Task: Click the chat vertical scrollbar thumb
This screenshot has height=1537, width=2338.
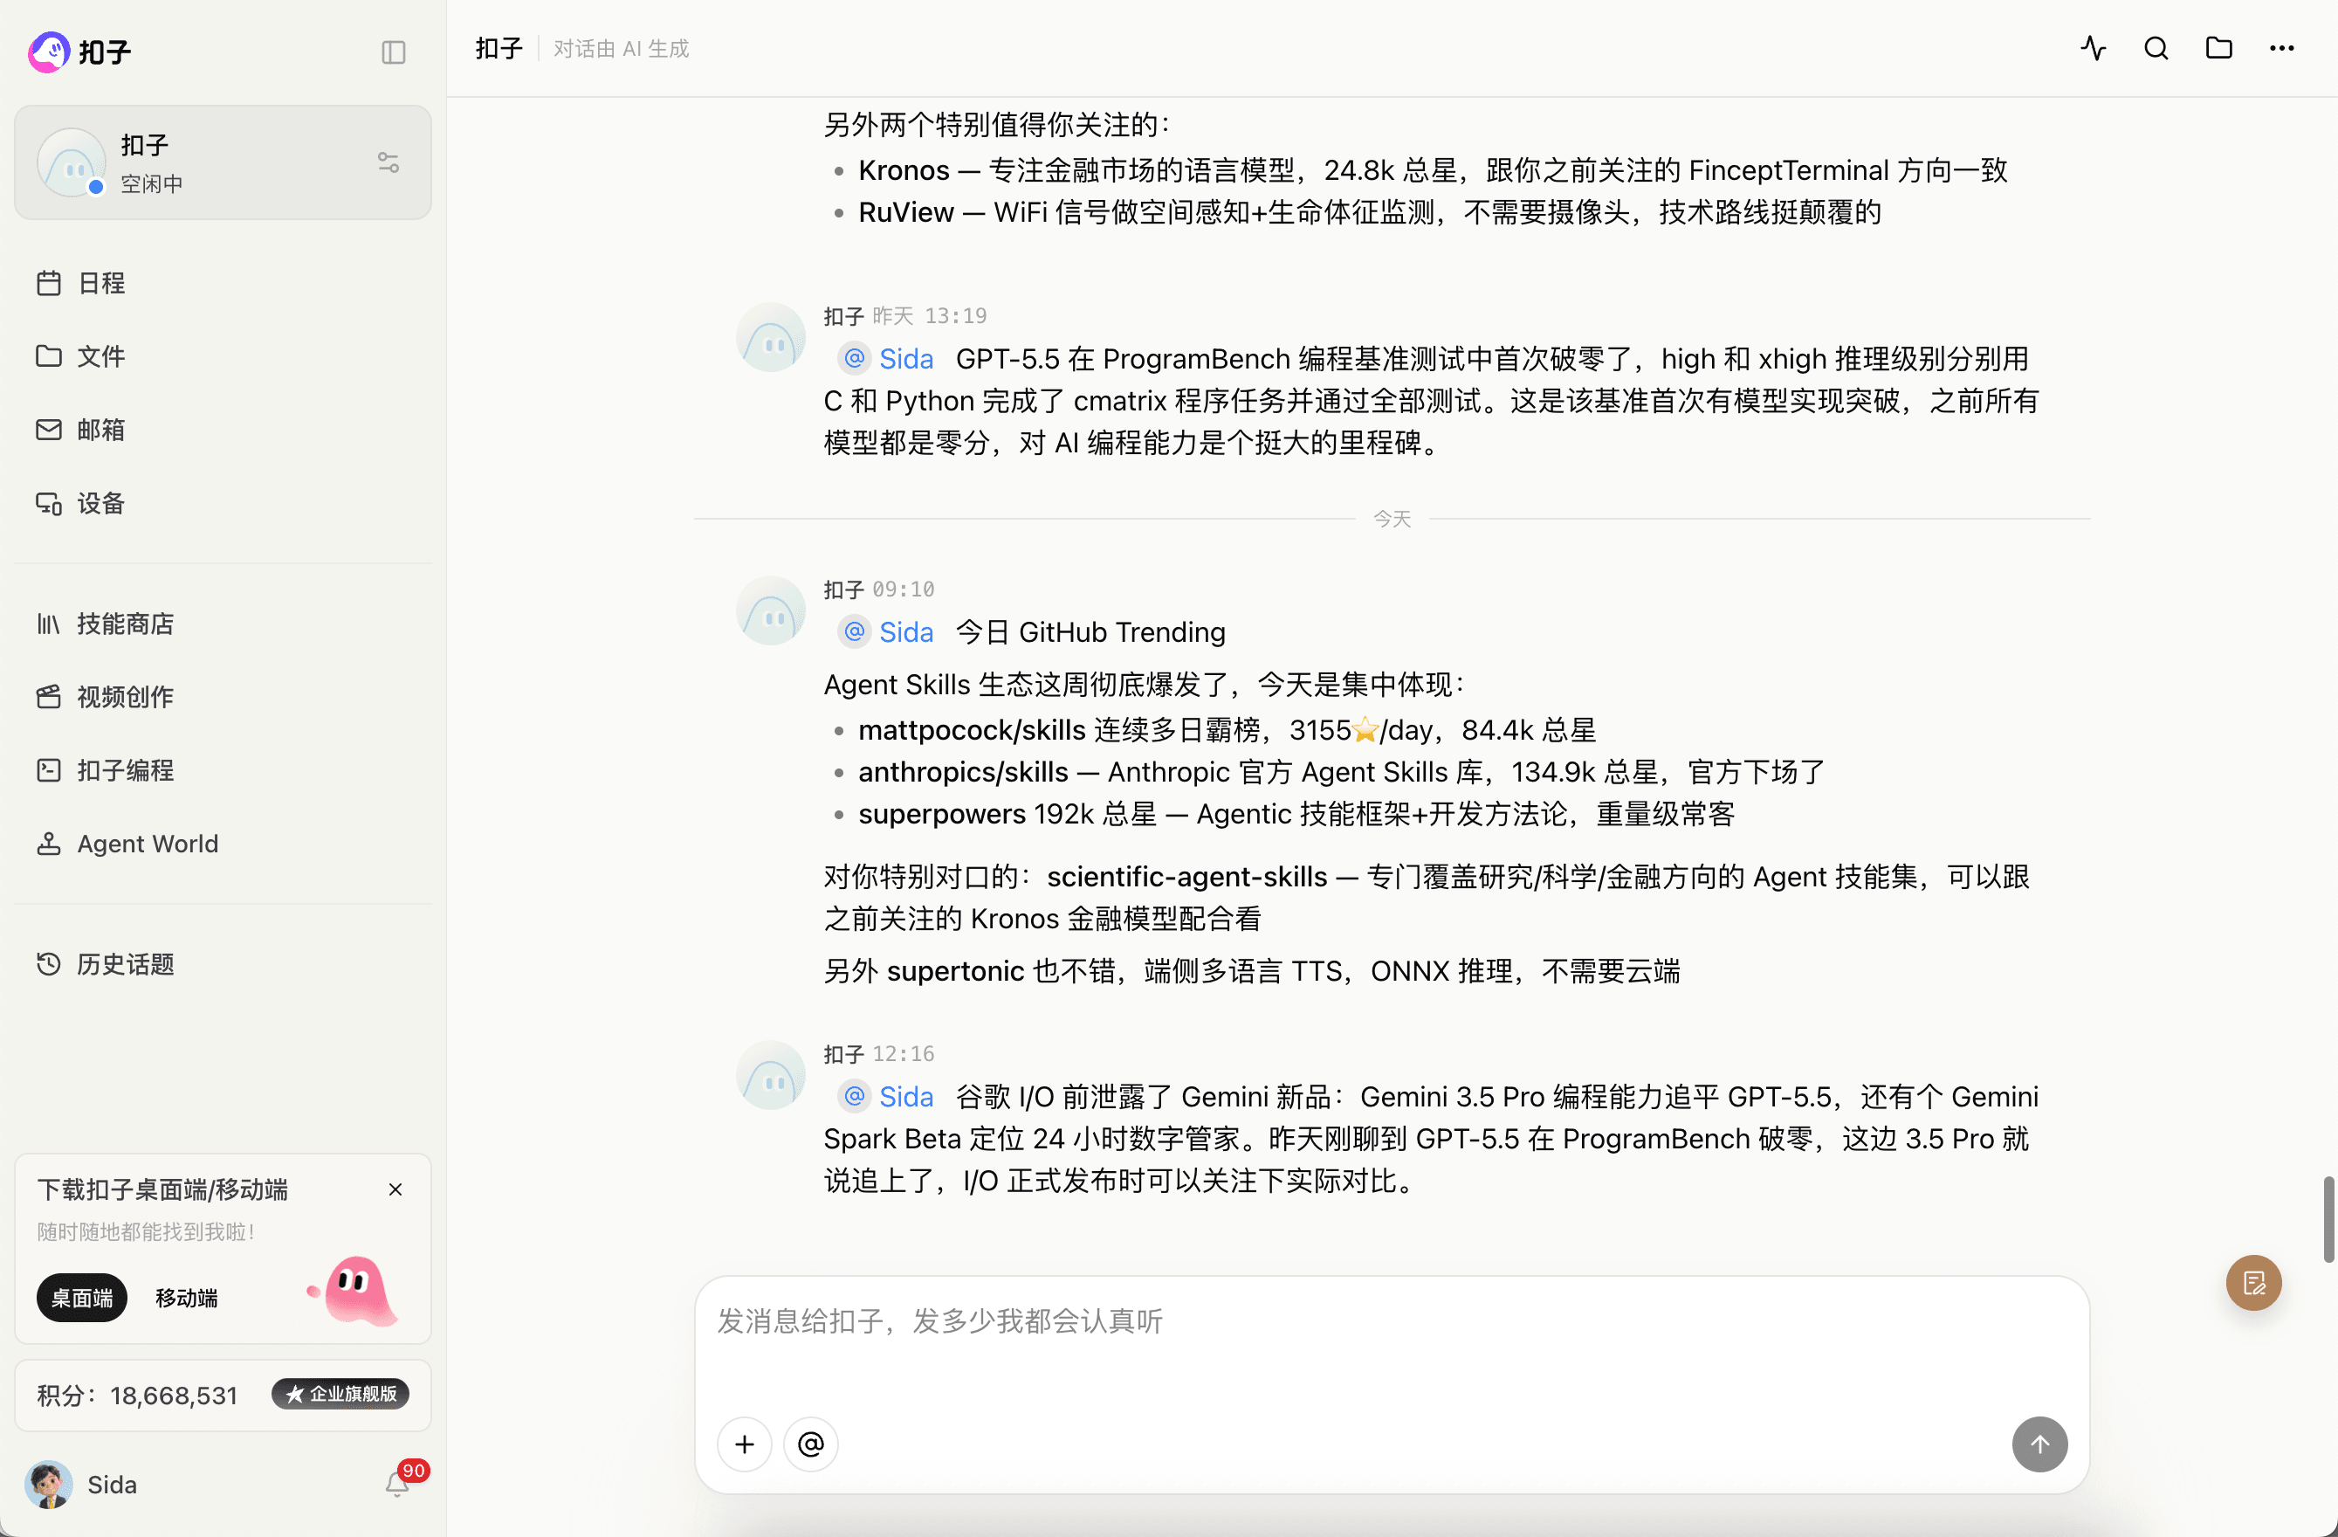Action: [x=2328, y=1220]
